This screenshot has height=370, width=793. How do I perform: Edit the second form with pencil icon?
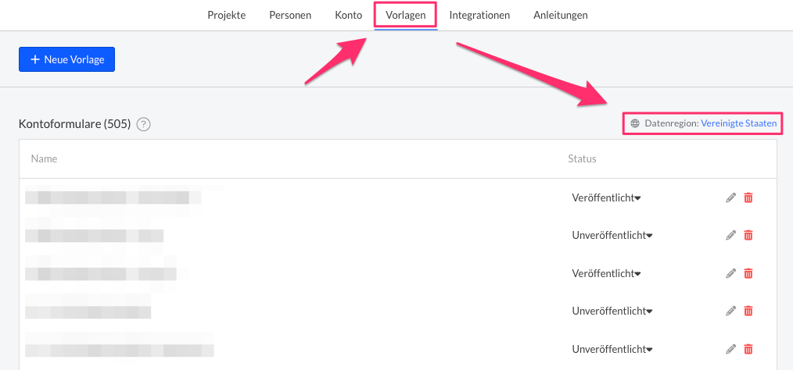point(730,235)
